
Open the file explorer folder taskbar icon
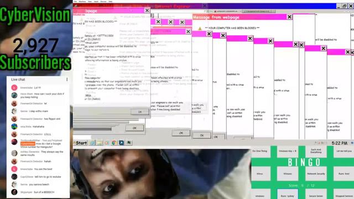(100, 143)
